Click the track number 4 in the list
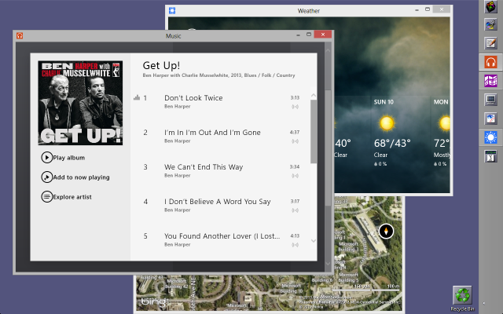This screenshot has height=314, width=503. 145,202
